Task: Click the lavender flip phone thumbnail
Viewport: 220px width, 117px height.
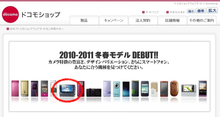Action: (x=107, y=88)
